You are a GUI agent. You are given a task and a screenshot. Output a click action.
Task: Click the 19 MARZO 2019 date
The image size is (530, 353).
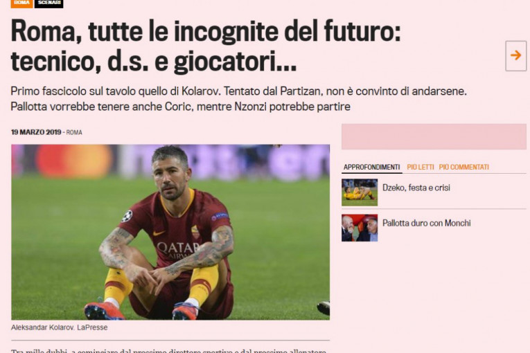point(36,132)
